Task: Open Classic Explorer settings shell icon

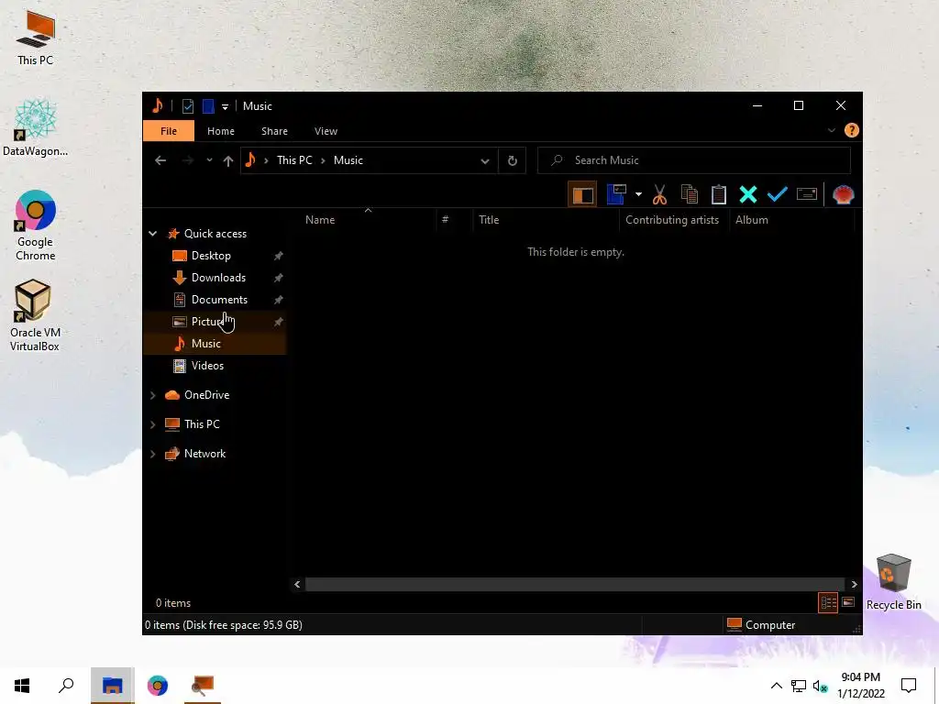Action: (x=844, y=194)
